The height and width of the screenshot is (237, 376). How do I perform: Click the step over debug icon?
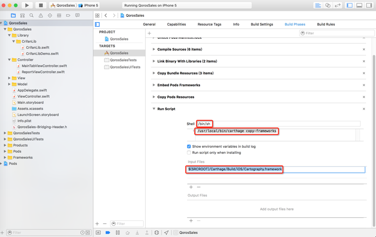[x=127, y=232]
